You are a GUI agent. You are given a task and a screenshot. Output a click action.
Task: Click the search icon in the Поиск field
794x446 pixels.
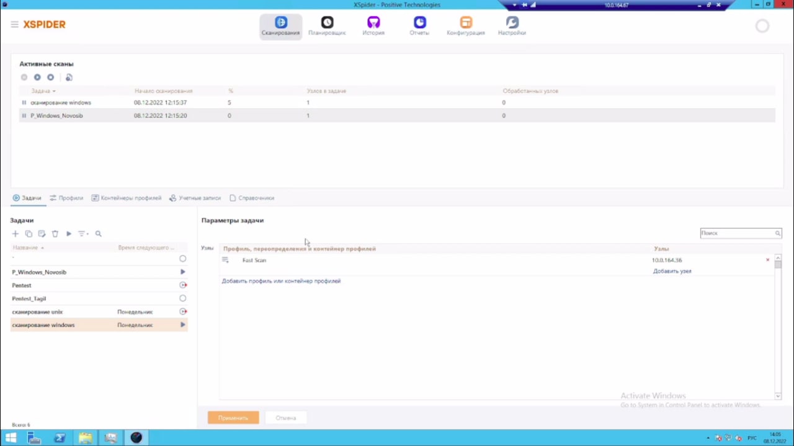click(x=777, y=233)
